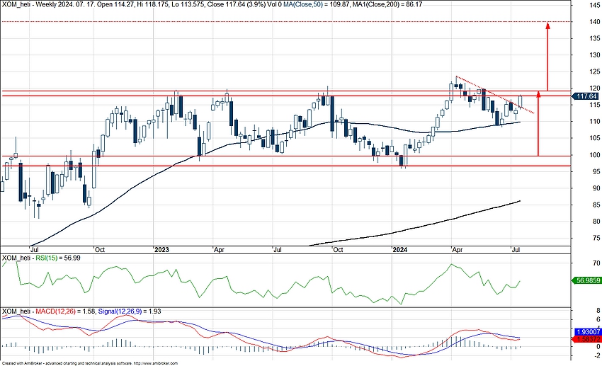This screenshot has height=366, width=602.
Task: Click the 140 price axis label
Action: point(585,22)
